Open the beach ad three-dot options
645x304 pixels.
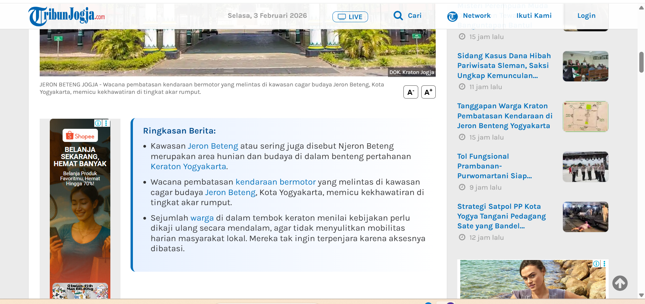pos(604,264)
